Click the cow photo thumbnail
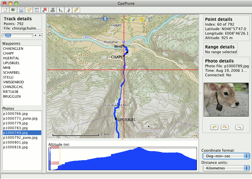Viewport: 252px width, 179px height. click(226, 100)
